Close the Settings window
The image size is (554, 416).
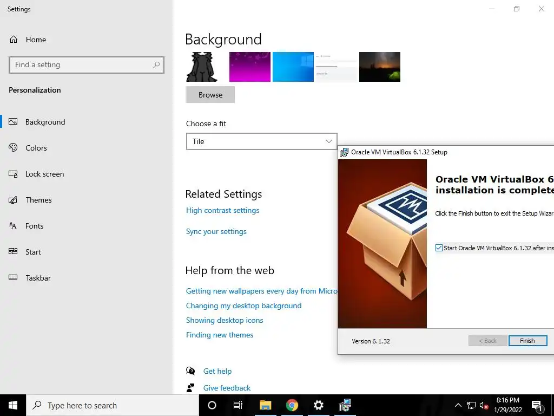coord(541,9)
